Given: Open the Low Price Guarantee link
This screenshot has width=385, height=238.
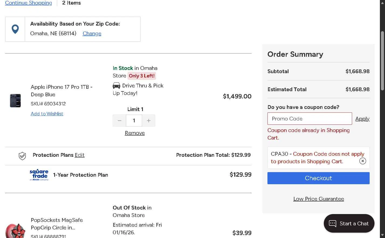Looking at the screenshot, I should coord(319,199).
